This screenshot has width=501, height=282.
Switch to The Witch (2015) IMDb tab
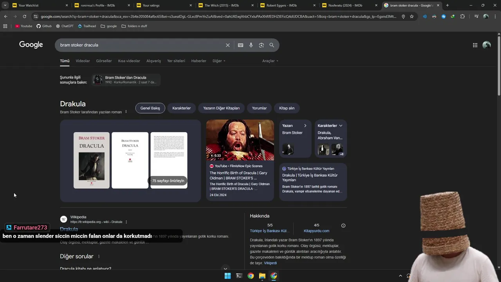(x=225, y=5)
